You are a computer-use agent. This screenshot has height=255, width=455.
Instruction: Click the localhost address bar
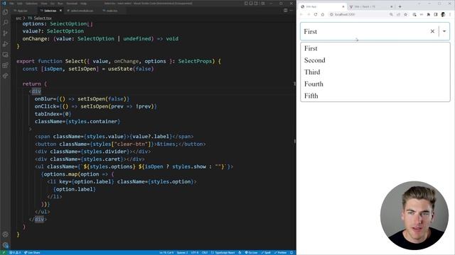(x=358, y=14)
